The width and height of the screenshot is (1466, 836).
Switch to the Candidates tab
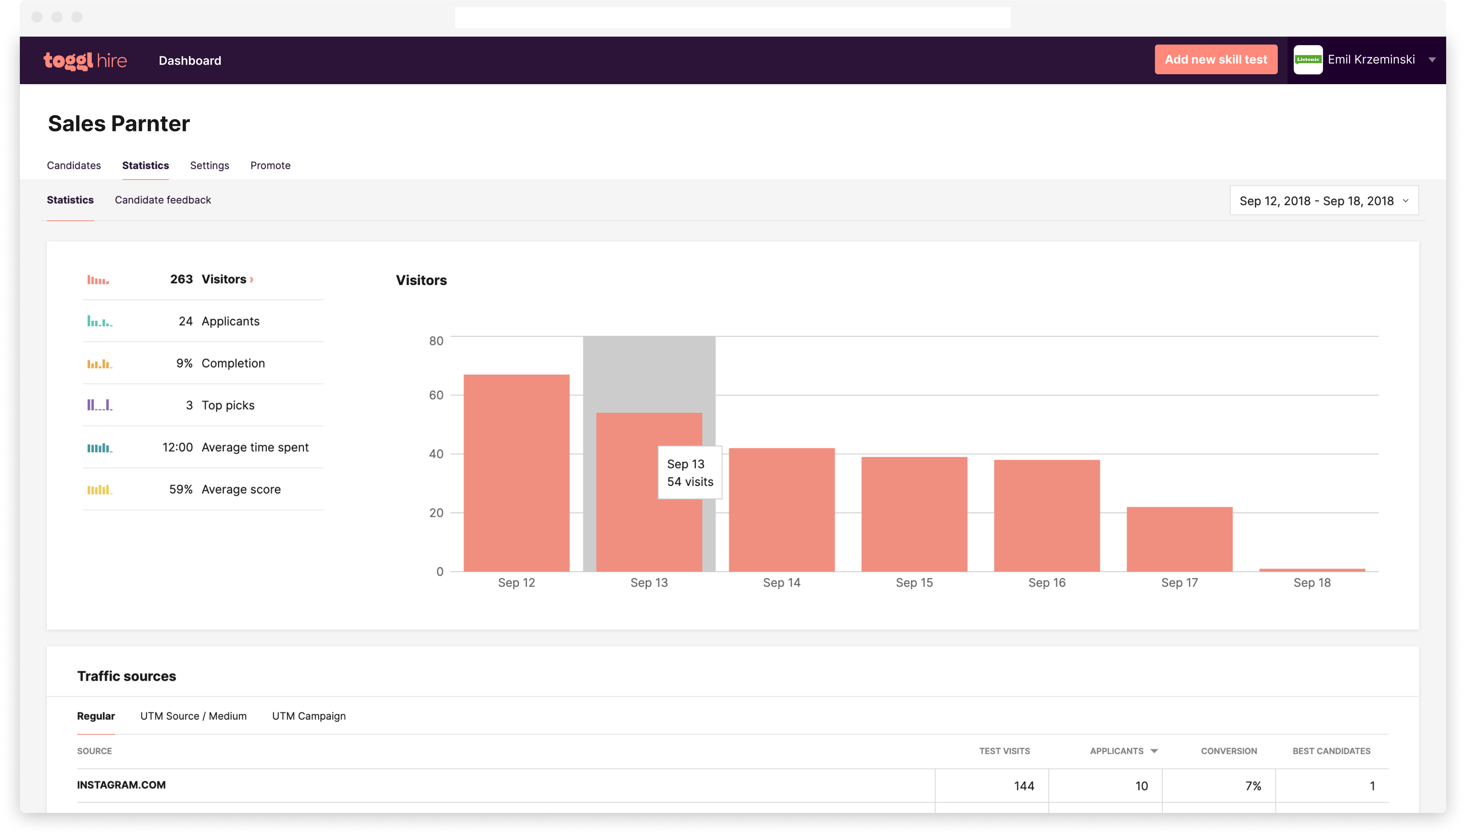tap(73, 166)
